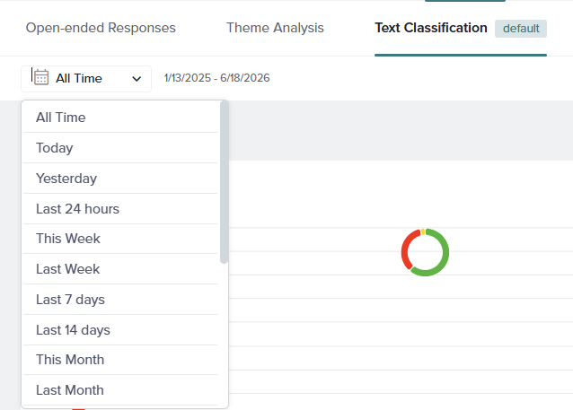573x410 pixels.
Task: Click the calendar icon in date selector
Action: [x=41, y=77]
